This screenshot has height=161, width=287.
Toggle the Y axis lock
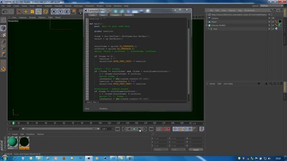point(60,12)
